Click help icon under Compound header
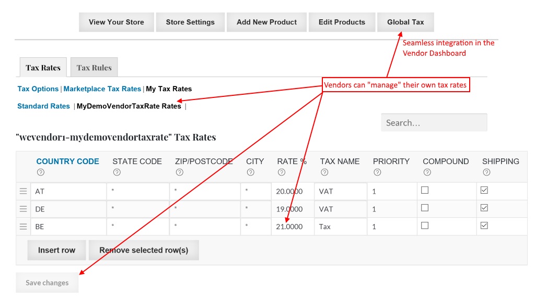535x299 pixels. pyautogui.click(x=427, y=172)
